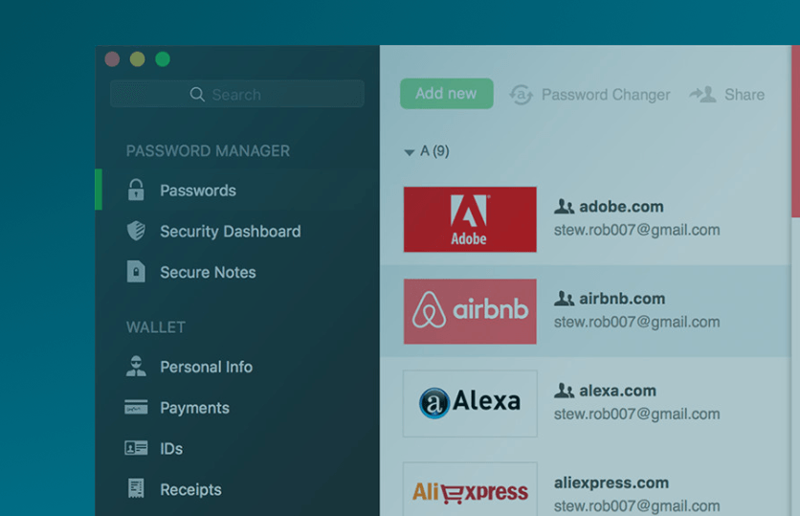
Task: Open Password Changer
Action: point(606,95)
